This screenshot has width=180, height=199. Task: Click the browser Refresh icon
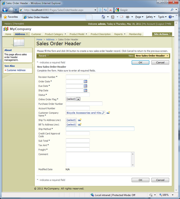pos(105,10)
